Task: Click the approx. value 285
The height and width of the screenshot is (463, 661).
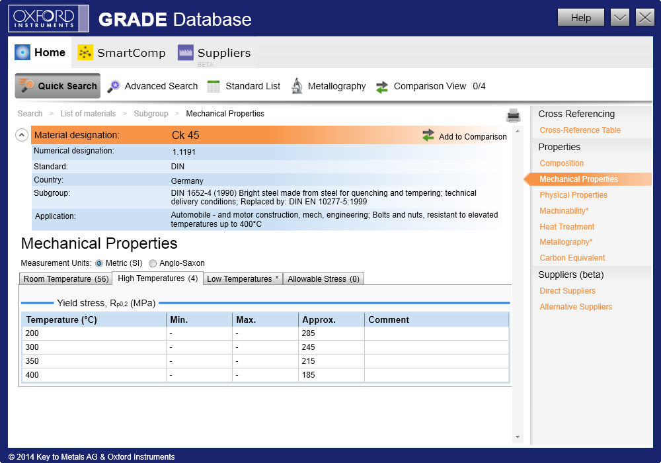Action: [x=332, y=333]
